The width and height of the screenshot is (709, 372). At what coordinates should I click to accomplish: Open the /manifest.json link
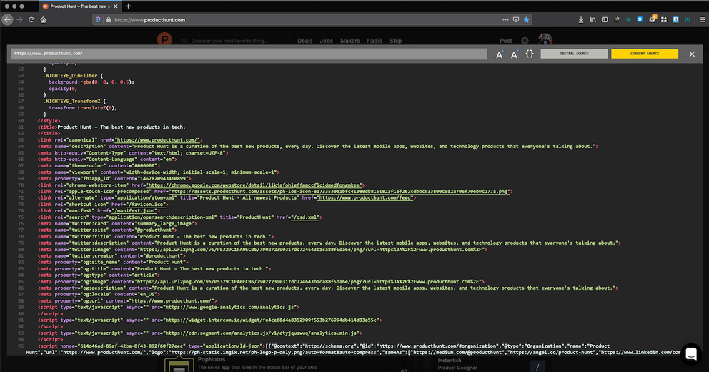point(134,211)
